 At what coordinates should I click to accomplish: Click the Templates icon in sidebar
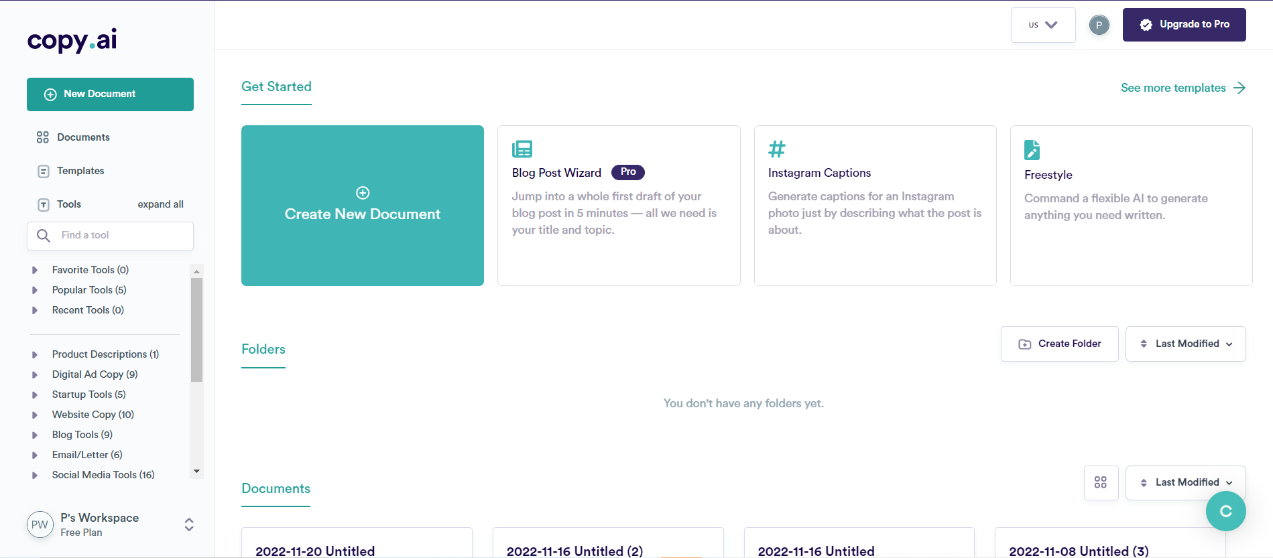(44, 171)
